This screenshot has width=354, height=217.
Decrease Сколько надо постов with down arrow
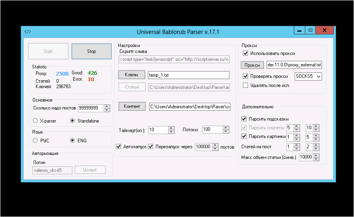click(107, 110)
